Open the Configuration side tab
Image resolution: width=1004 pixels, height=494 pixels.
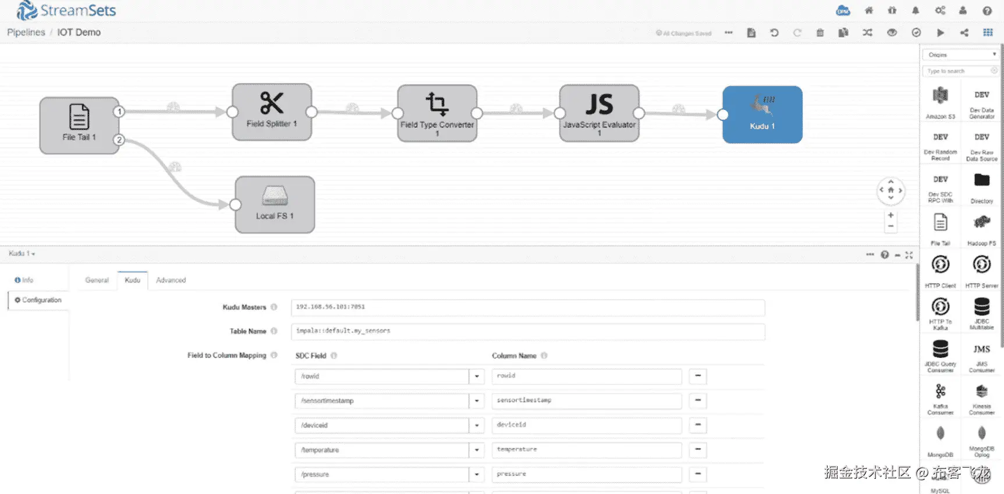[38, 300]
